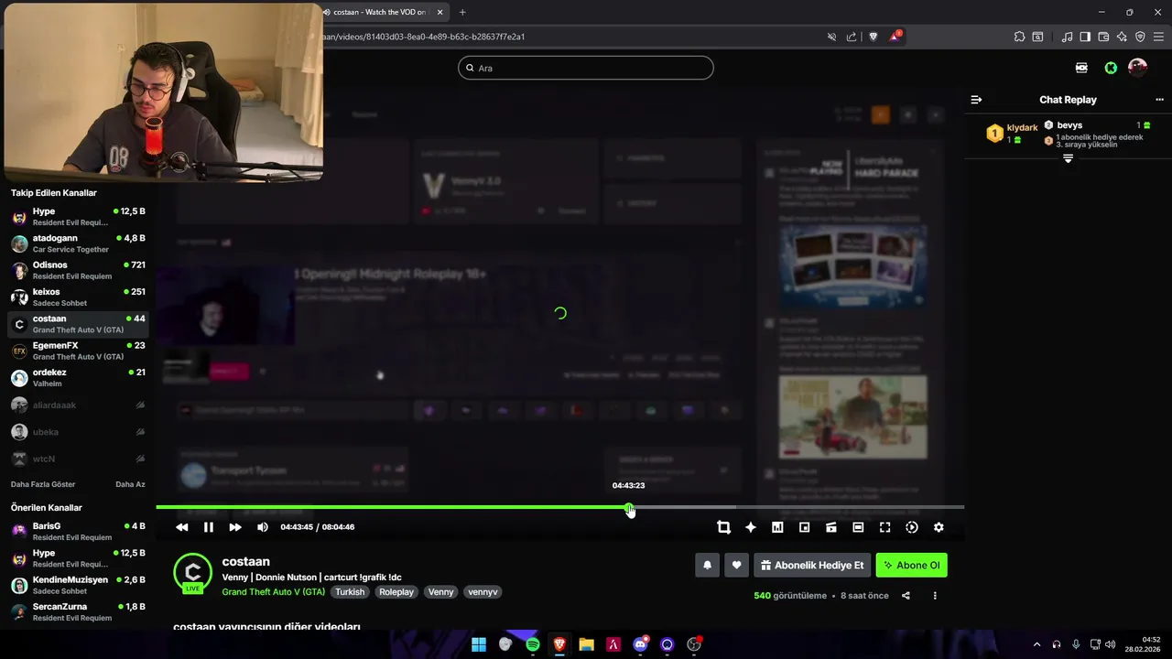The height and width of the screenshot is (659, 1172).
Task: Click klydark top gifter entry
Action: click(1012, 133)
